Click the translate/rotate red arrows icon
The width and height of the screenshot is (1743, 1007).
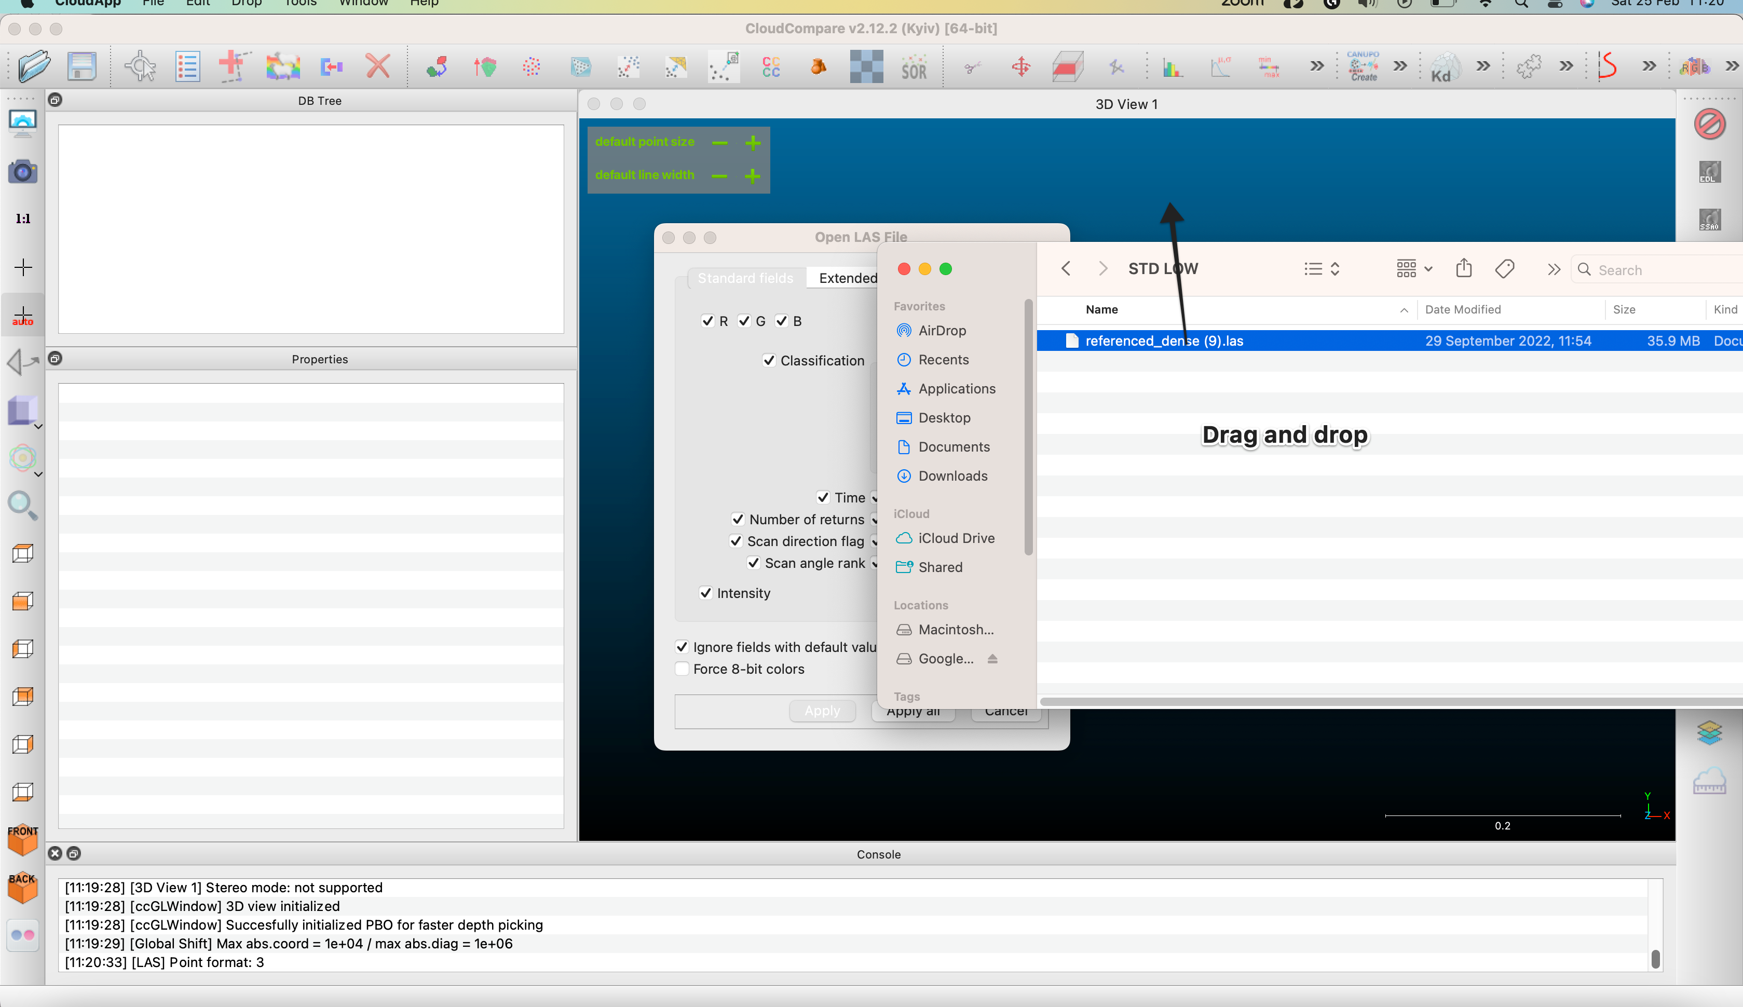[x=1020, y=66]
